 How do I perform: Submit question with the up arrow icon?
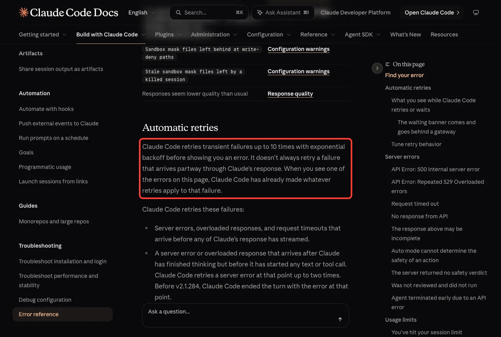340,319
